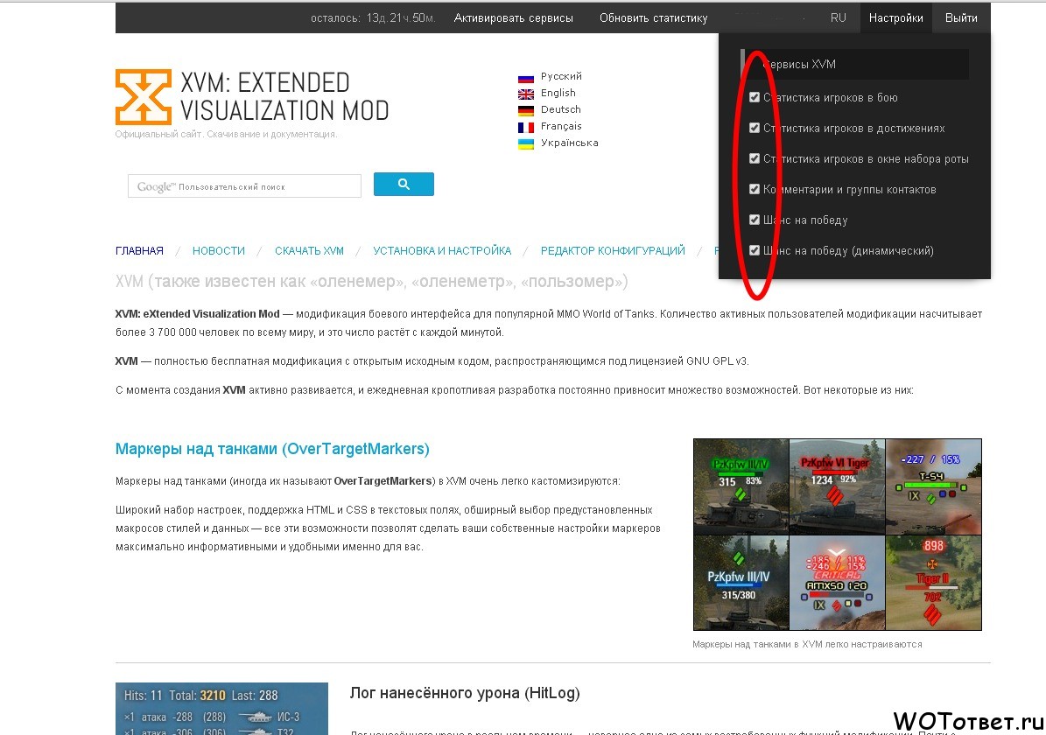Click the Выйти logout link

[961, 18]
